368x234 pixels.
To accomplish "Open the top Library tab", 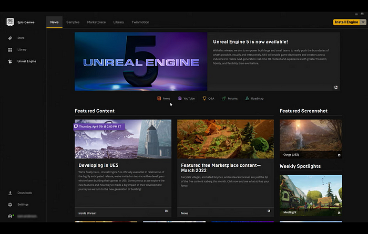I will pos(118,22).
